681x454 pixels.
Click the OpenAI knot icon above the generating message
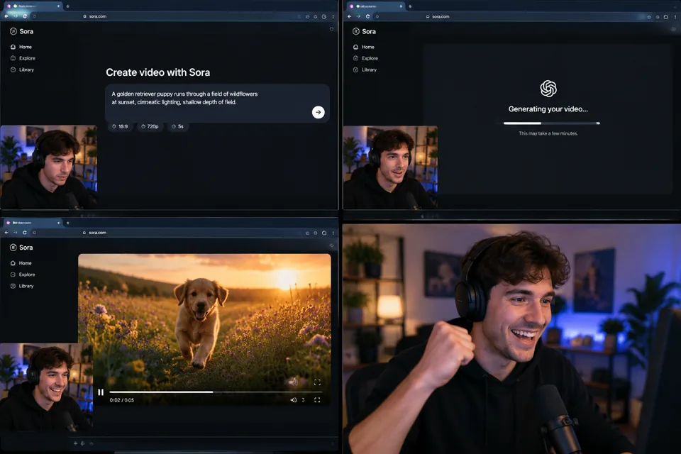[548, 89]
